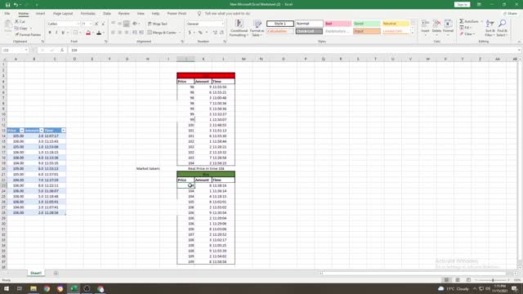Viewport: 523px width, 294px height.
Task: Toggle Wrap Text on
Action: [157, 24]
